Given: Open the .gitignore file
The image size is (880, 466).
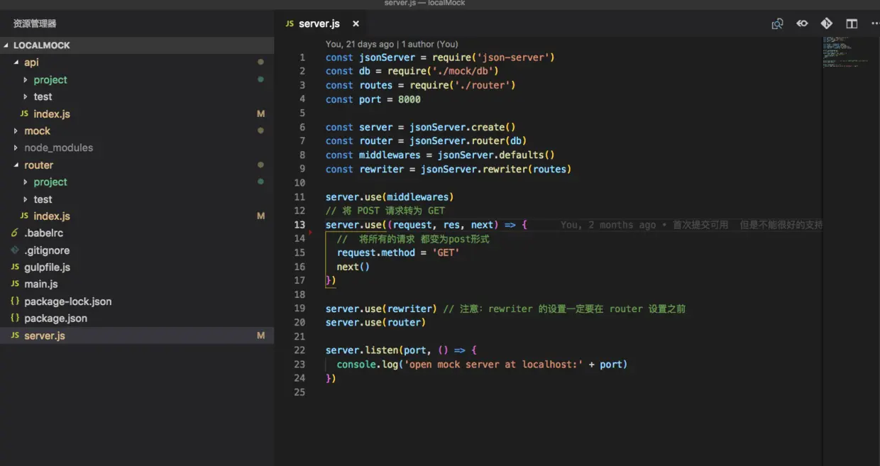Looking at the screenshot, I should tap(47, 250).
